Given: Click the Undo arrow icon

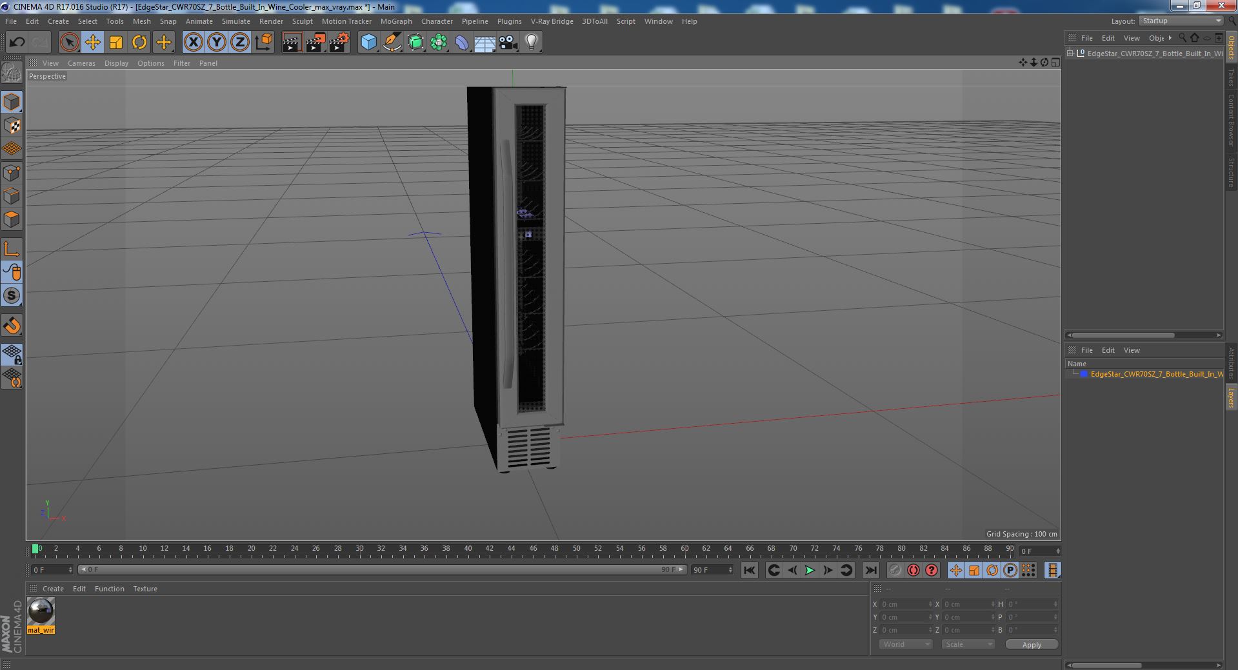Looking at the screenshot, I should (17, 43).
